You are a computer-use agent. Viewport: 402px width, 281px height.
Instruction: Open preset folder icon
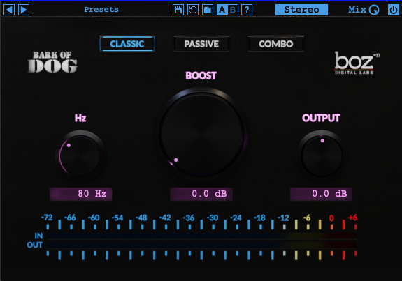pyautogui.click(x=208, y=10)
